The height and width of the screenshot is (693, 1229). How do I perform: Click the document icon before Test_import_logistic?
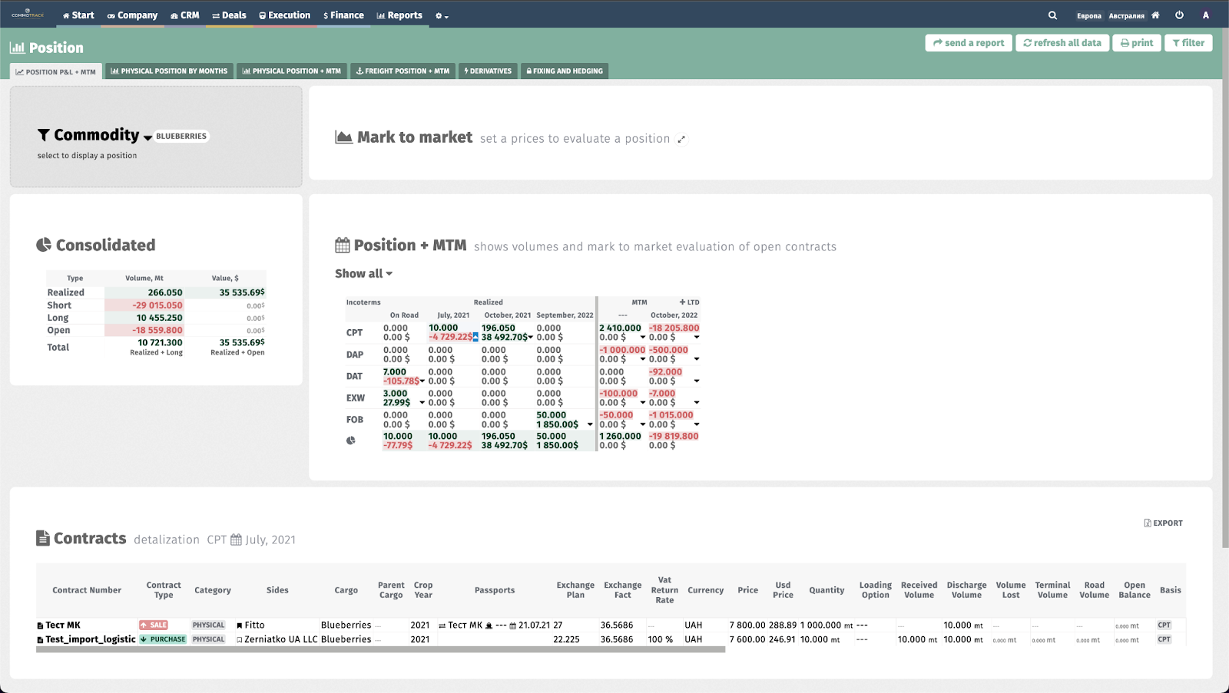40,639
